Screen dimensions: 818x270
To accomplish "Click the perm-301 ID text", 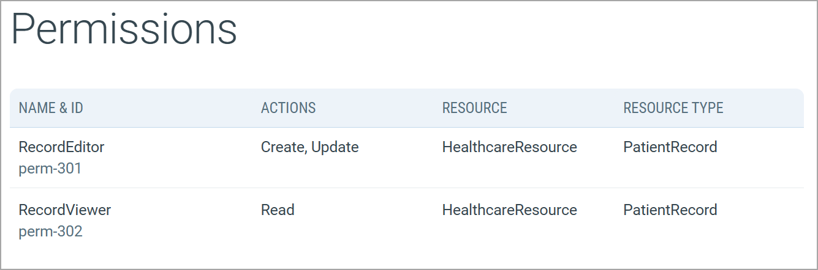I will (50, 169).
